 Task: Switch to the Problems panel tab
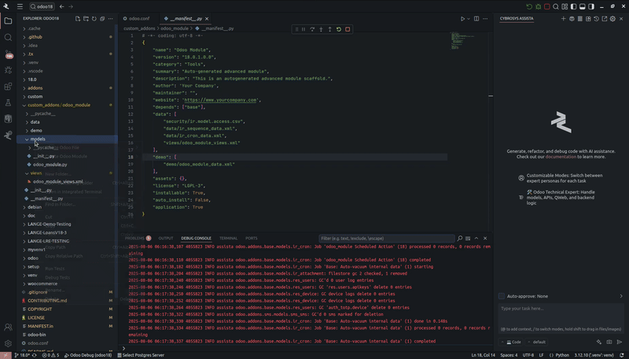coord(138,238)
